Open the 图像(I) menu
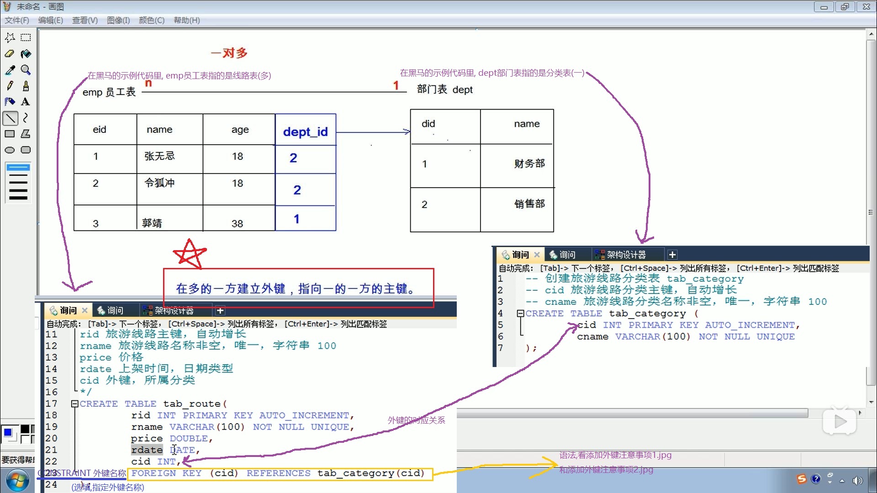Screen dimensions: 877x493 click(118, 20)
